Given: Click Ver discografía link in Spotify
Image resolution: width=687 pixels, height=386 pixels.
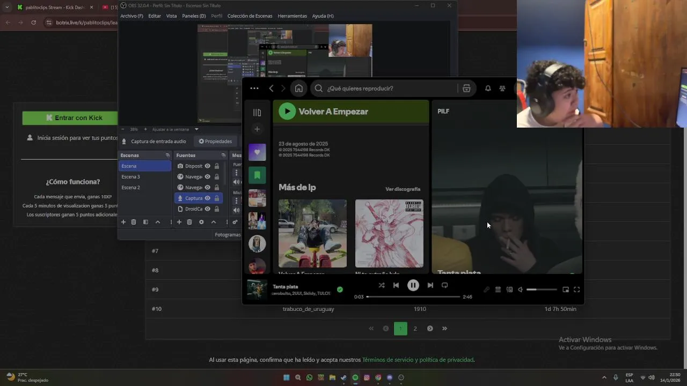Looking at the screenshot, I should [x=403, y=189].
